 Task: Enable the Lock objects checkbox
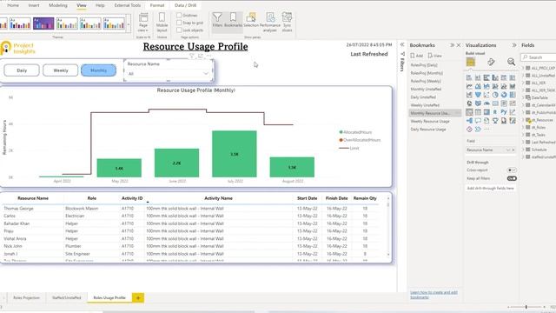coord(179,30)
